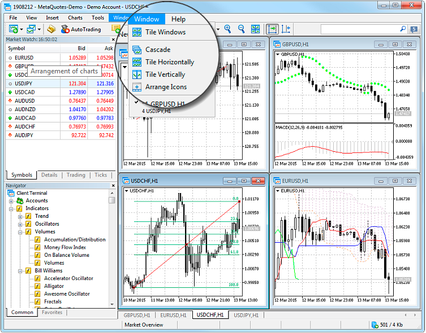
Task: Expand the Accounts node in Navigator
Action: [x=11, y=201]
